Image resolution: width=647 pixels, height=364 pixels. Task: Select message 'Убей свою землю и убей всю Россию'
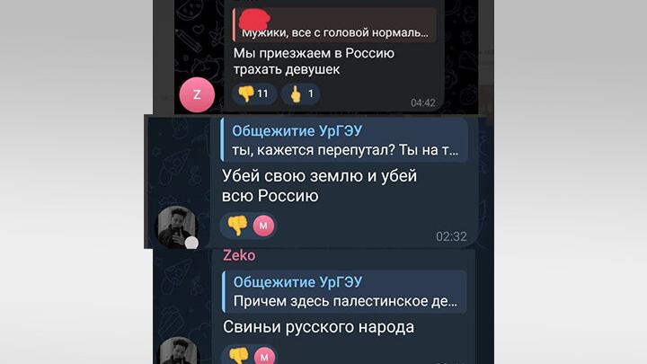click(x=319, y=186)
